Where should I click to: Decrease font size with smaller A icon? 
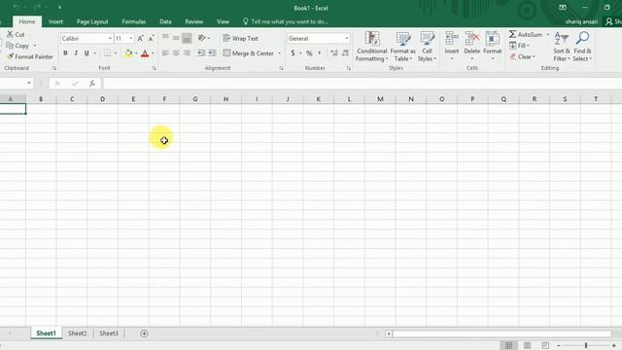tap(152, 38)
